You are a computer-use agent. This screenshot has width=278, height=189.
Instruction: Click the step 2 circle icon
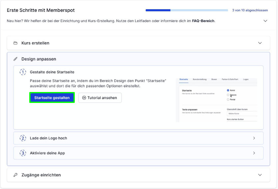point(23,138)
